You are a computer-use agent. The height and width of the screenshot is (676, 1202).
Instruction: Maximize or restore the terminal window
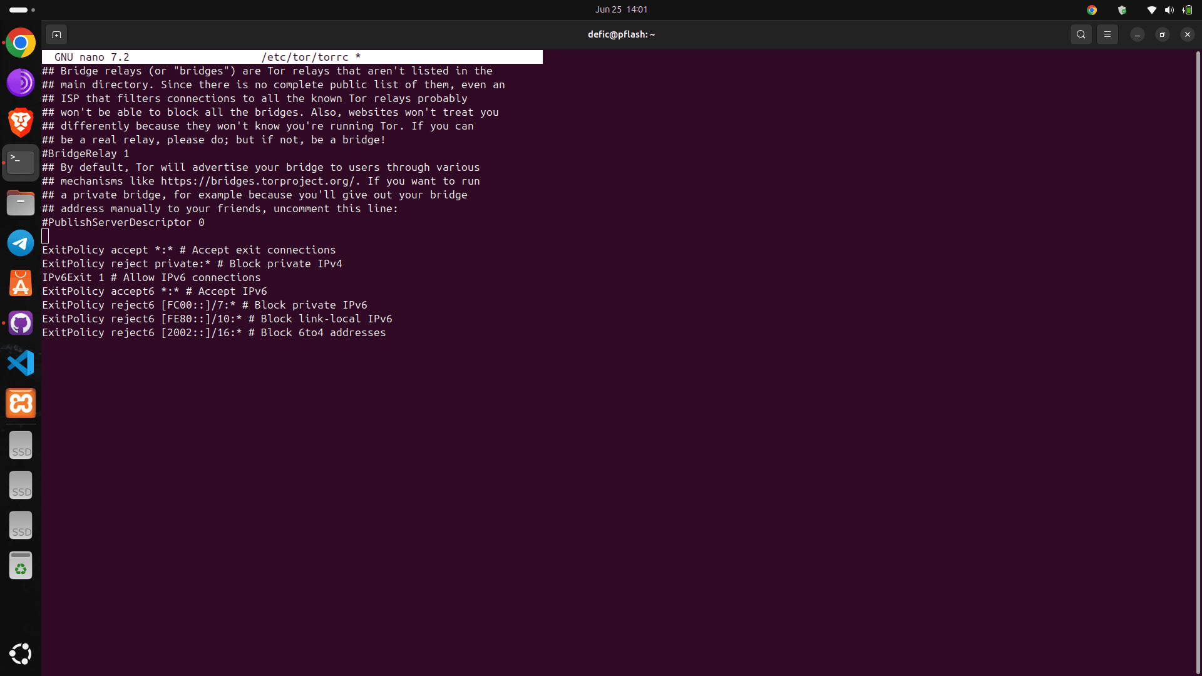click(1163, 34)
